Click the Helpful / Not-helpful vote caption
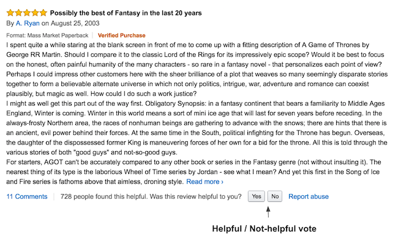The image size is (398, 243). (x=265, y=229)
